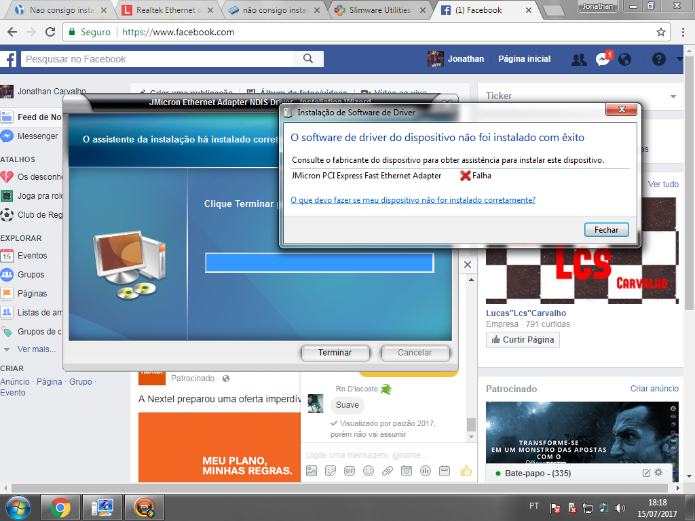This screenshot has height=521, width=695.
Task: Close the chat window with the X
Action: (x=468, y=265)
